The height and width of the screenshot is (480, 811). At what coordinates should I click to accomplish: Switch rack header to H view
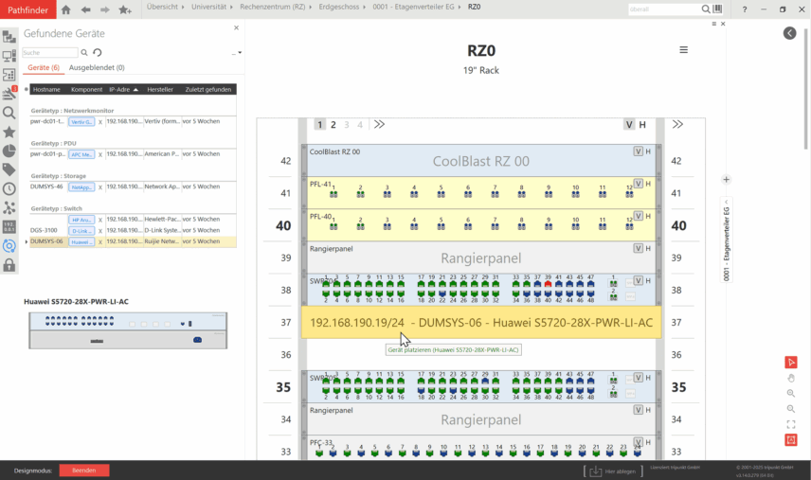(642, 125)
